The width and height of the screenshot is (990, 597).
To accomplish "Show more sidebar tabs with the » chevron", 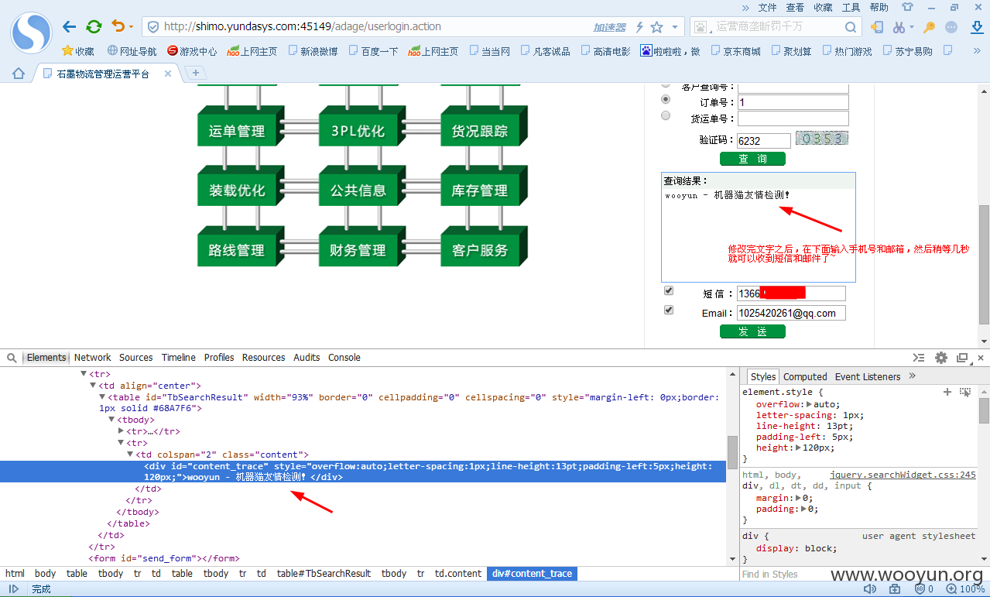I will coord(912,376).
